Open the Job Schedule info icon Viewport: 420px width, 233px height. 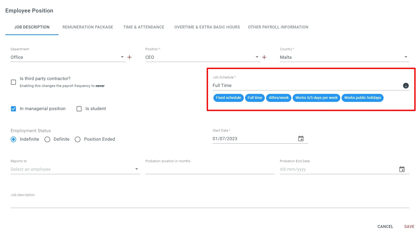[x=406, y=86]
